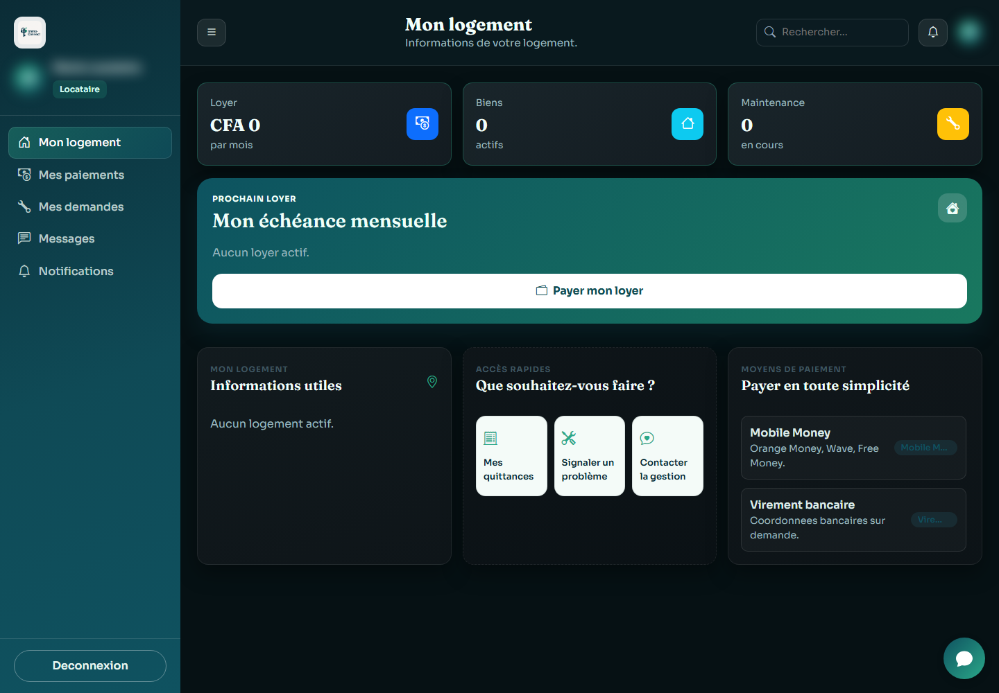
Task: Click the sidebar profile avatar
Action: [x=28, y=77]
